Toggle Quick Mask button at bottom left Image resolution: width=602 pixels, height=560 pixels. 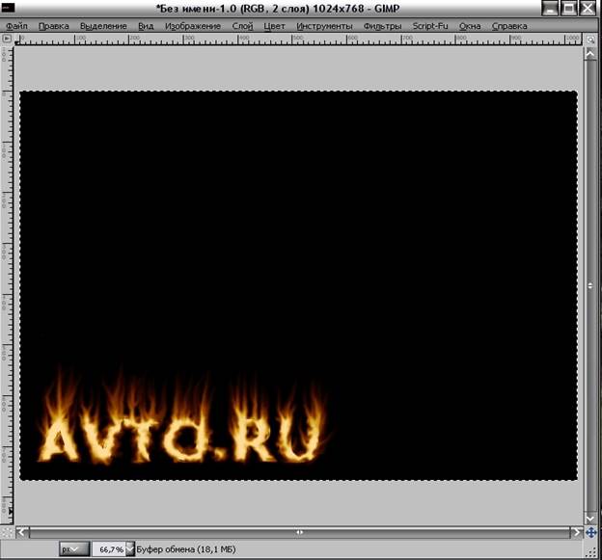[x=7, y=531]
